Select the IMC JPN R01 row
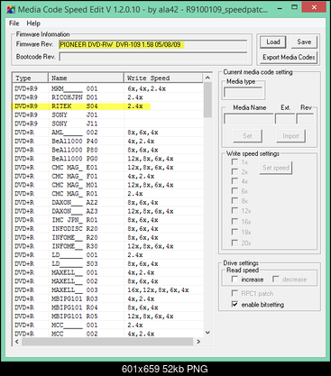Viewport: 331px width, 376px height. click(108, 220)
